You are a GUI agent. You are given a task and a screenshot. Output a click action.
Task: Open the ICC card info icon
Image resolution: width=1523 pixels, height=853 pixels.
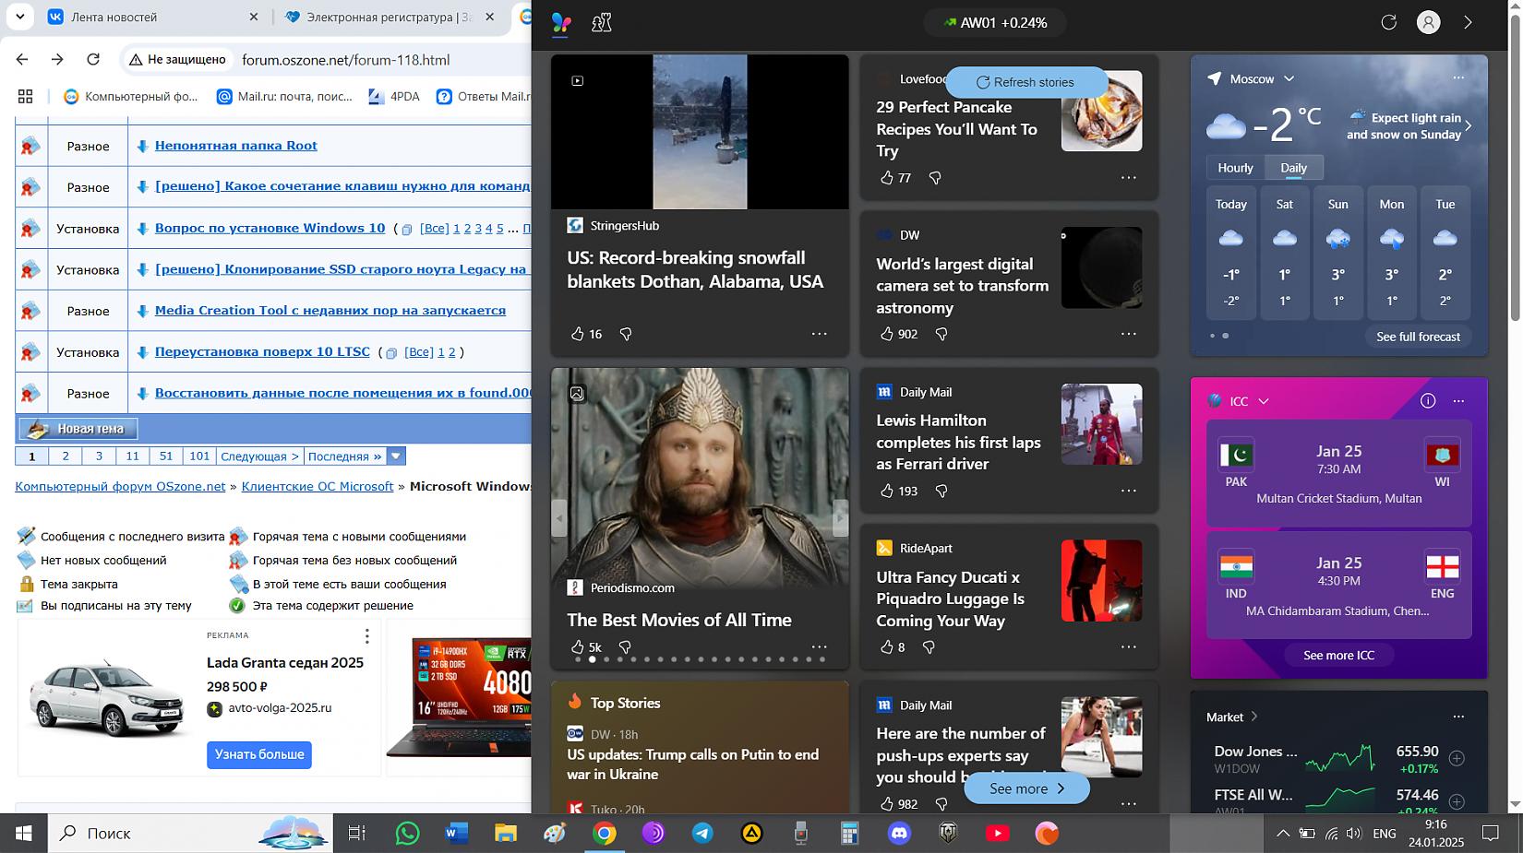click(x=1428, y=400)
